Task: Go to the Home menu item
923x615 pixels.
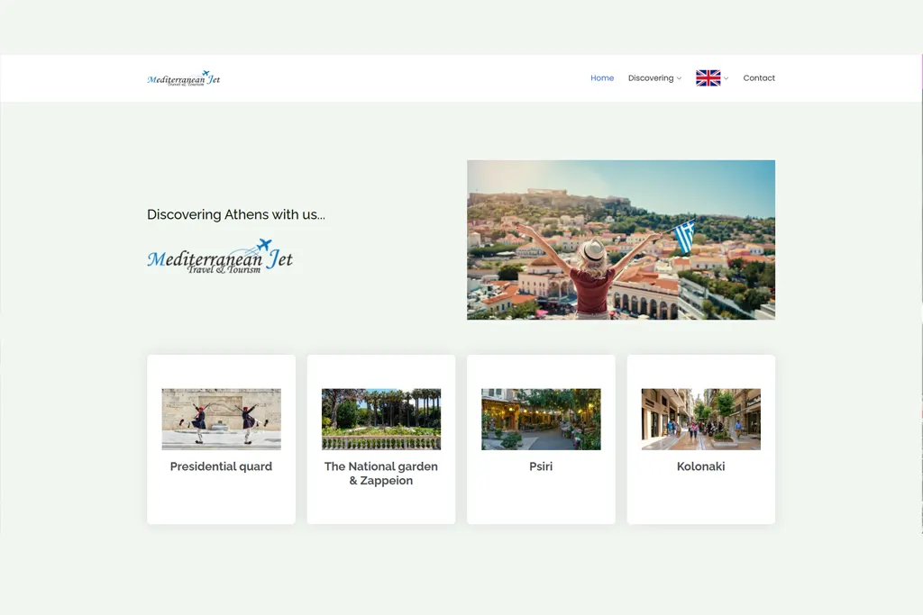Action: 602,78
